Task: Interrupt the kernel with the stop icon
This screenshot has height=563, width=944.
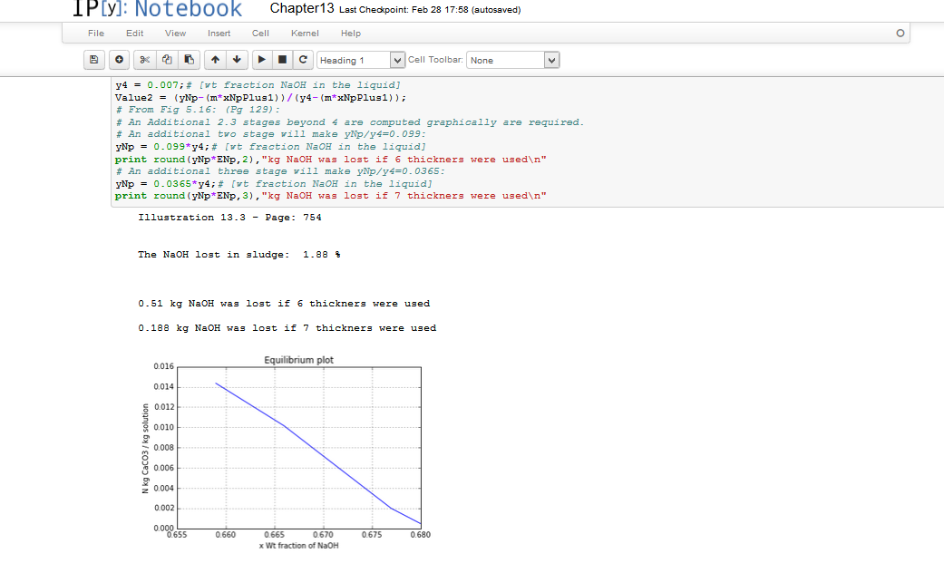Action: pos(283,60)
